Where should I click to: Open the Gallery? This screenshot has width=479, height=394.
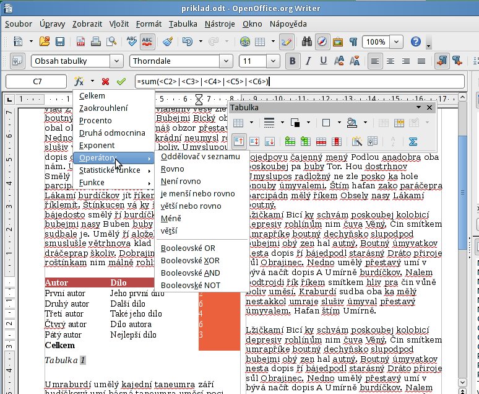pos(338,42)
